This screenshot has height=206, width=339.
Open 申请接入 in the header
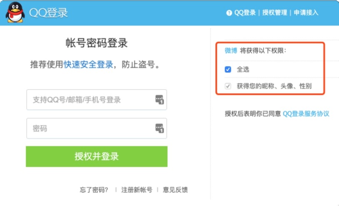pyautogui.click(x=306, y=13)
